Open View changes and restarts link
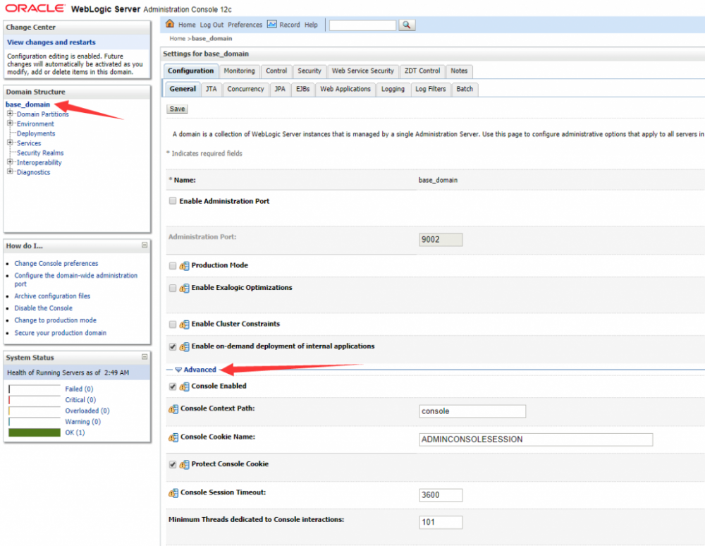705x546 pixels. 51,42
